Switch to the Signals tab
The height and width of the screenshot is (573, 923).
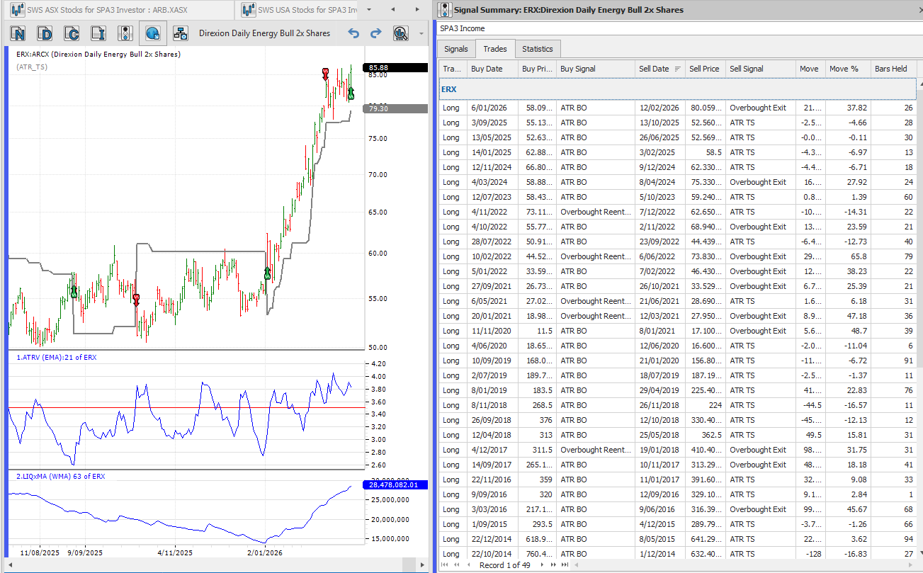(456, 49)
